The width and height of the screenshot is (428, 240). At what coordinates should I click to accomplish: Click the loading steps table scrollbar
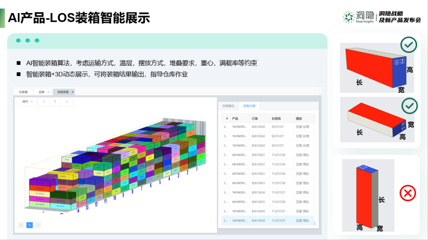pyautogui.click(x=315, y=223)
